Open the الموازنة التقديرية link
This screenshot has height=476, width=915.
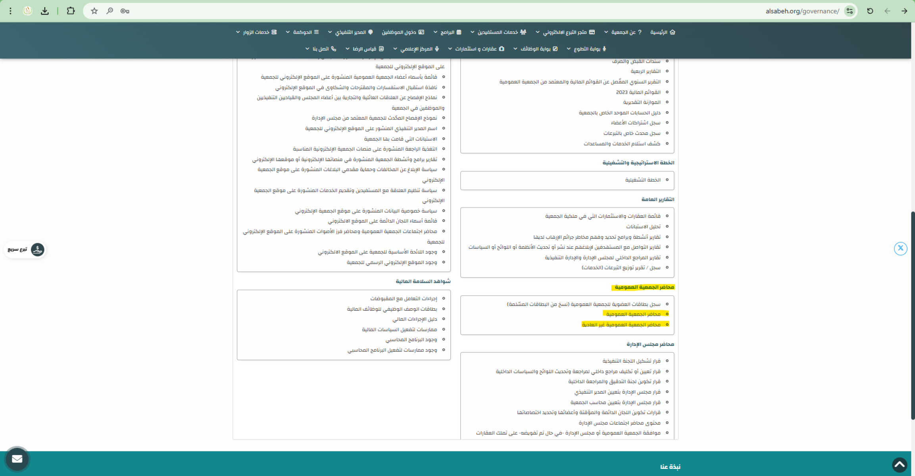(x=642, y=102)
